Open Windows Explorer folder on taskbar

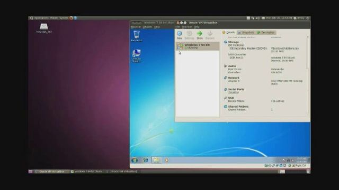[156, 160]
